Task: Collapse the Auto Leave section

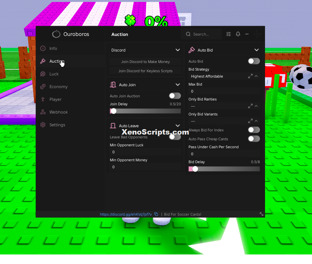Action: pyautogui.click(x=178, y=126)
